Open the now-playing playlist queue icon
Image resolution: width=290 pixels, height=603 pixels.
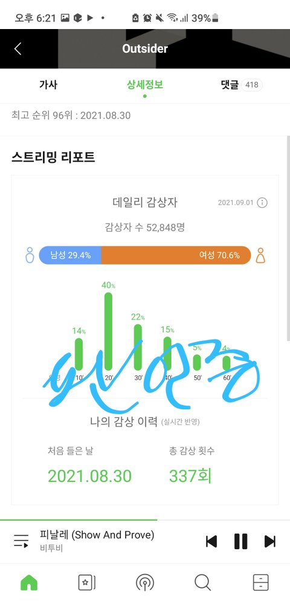pyautogui.click(x=21, y=541)
